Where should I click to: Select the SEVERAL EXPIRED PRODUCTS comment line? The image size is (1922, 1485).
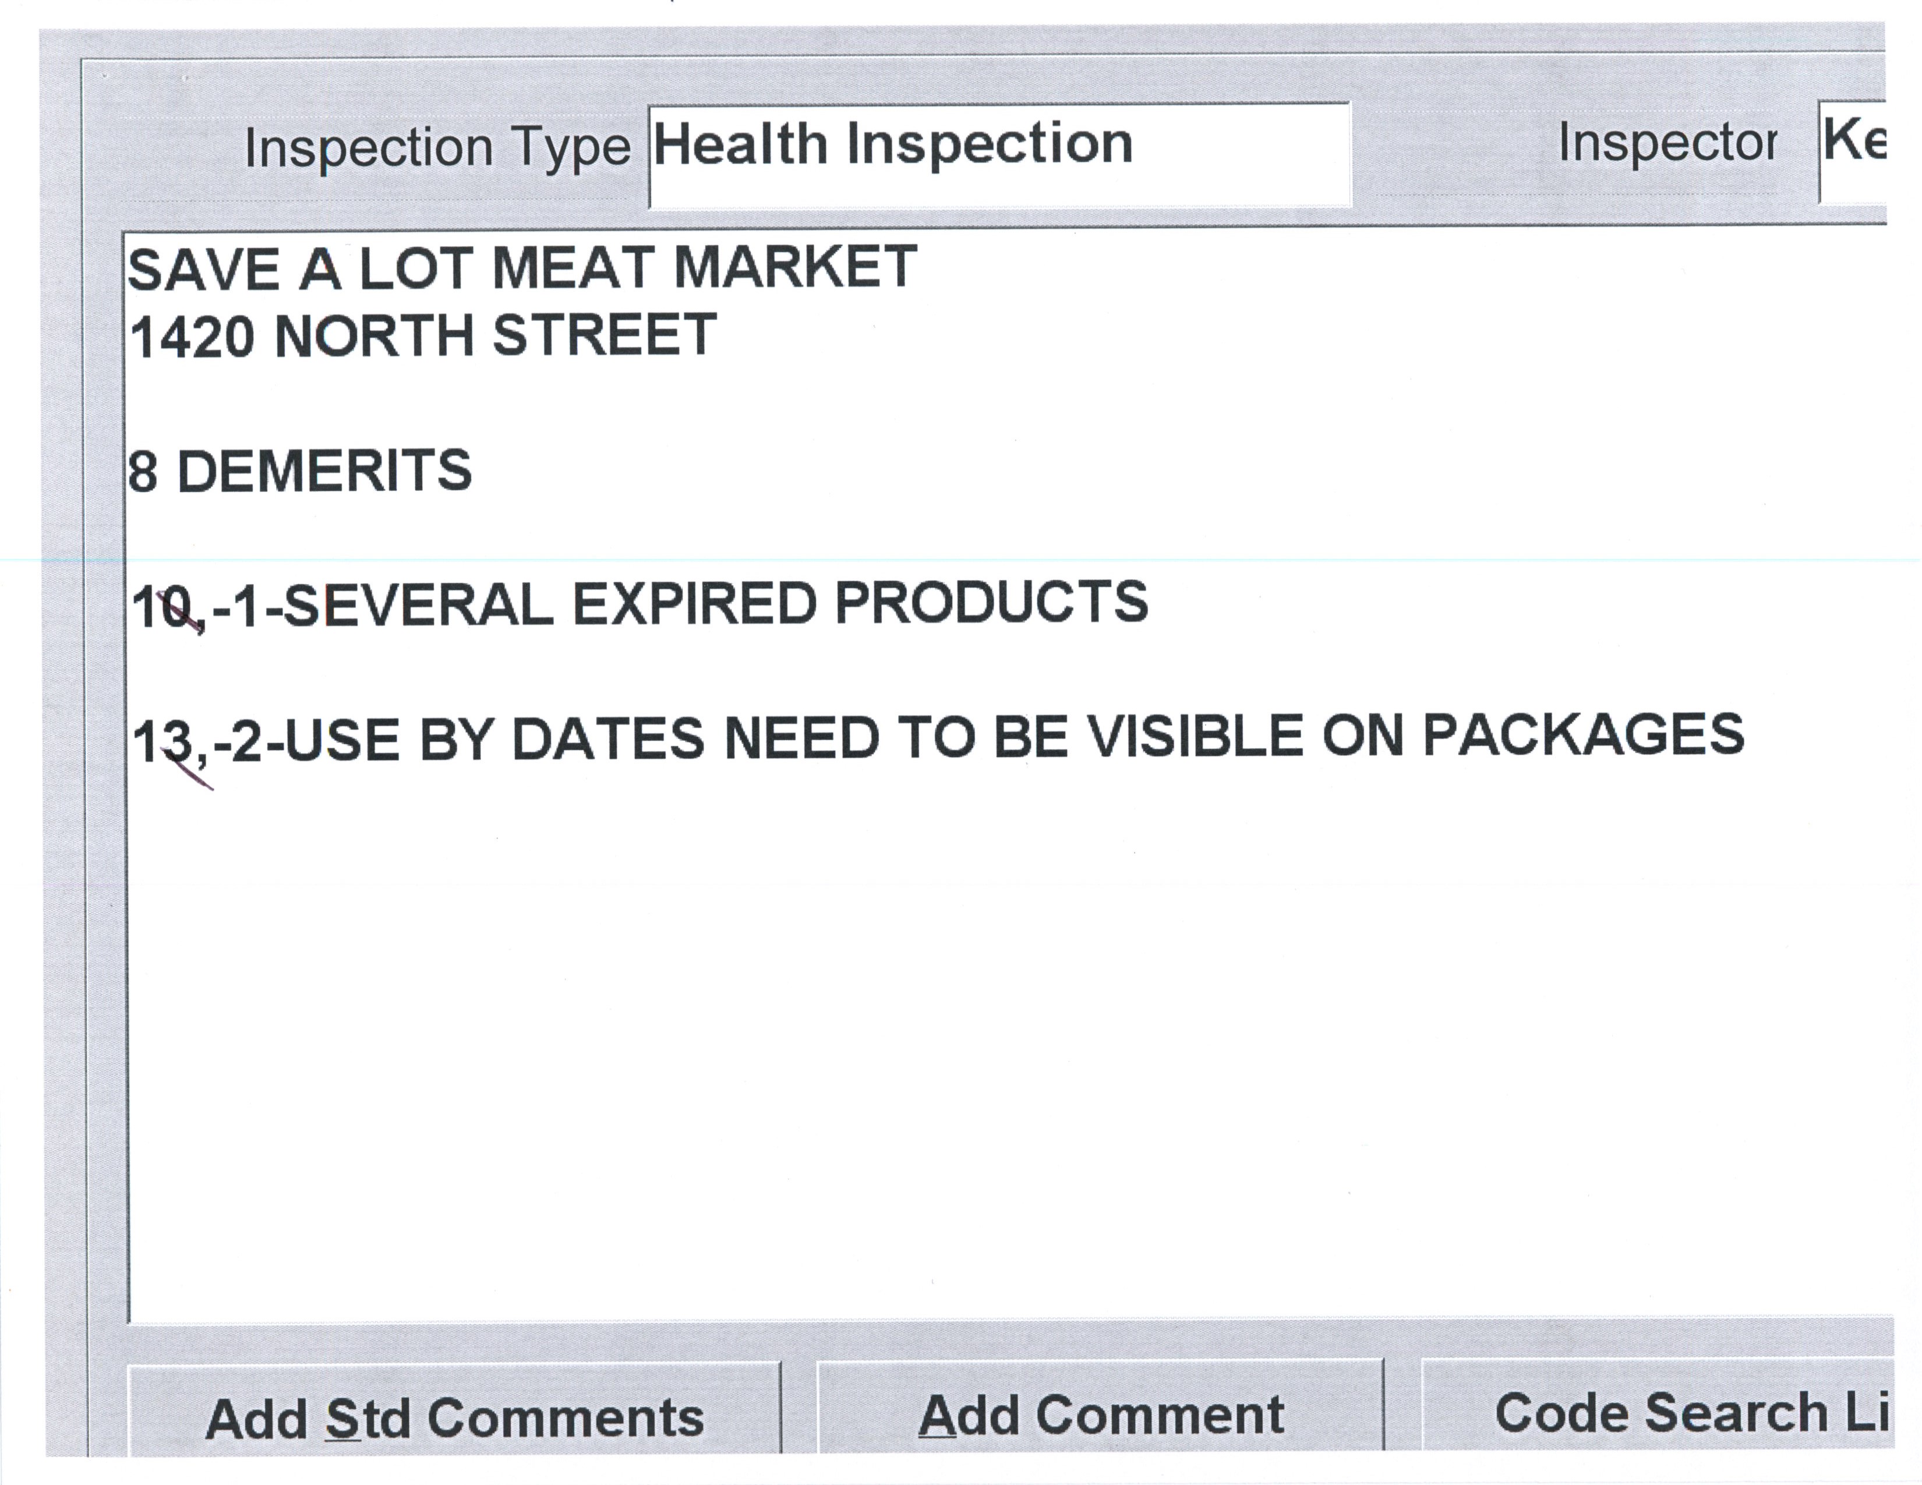pos(640,605)
